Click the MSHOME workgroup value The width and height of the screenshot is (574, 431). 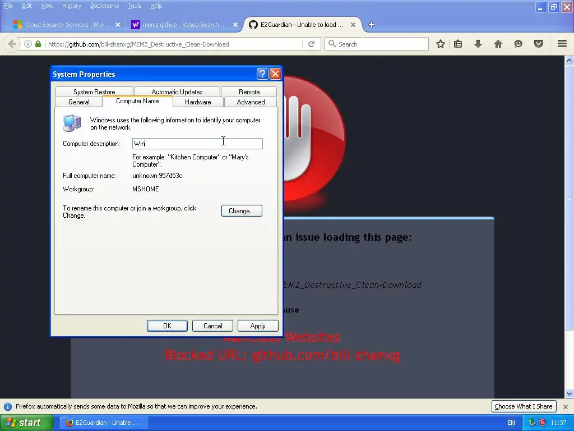tap(146, 189)
